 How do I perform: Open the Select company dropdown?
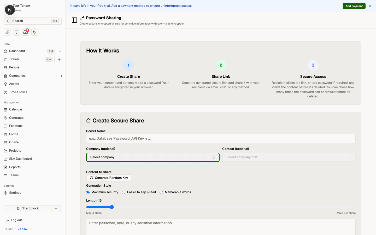(x=153, y=157)
